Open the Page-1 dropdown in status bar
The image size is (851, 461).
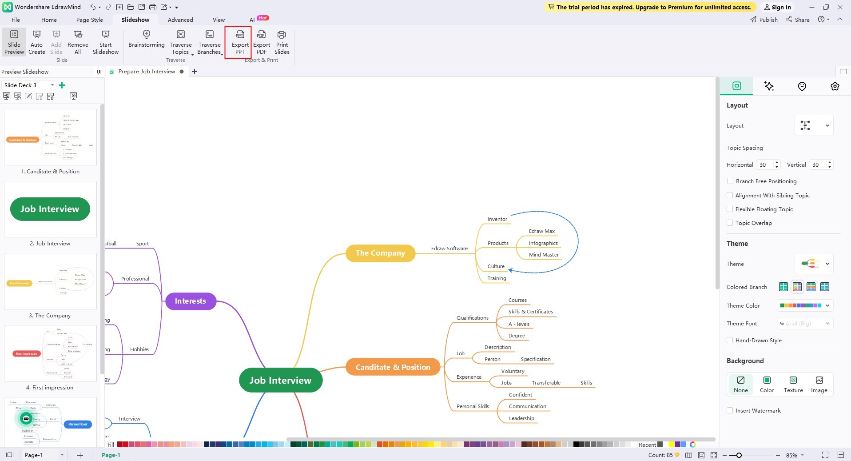(62, 455)
